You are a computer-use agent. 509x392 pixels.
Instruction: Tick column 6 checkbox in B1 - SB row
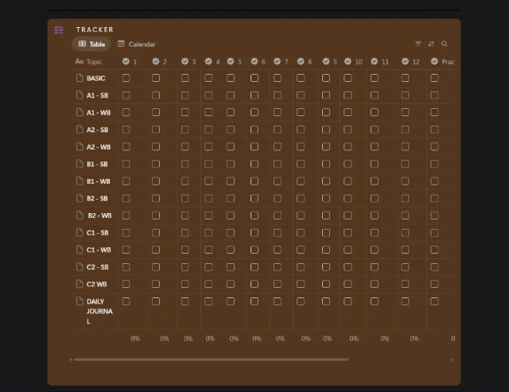click(254, 164)
